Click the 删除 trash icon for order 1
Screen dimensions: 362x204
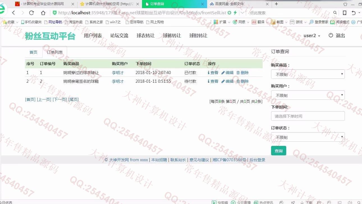tap(238, 73)
